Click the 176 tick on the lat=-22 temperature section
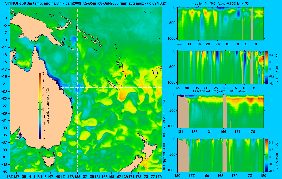This screenshot has width=282, height=179. 252,132
